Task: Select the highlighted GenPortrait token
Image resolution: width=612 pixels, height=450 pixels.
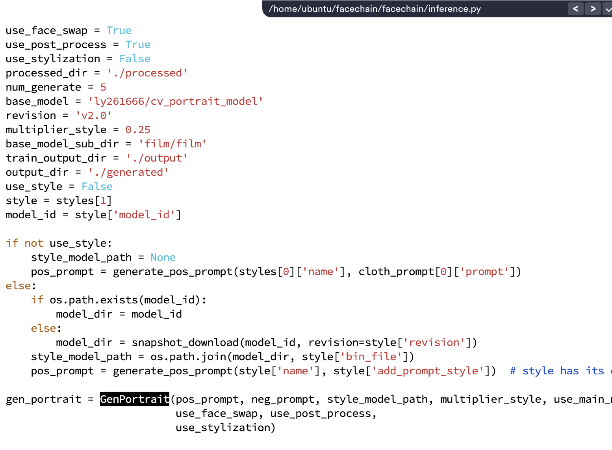Action: 134,399
